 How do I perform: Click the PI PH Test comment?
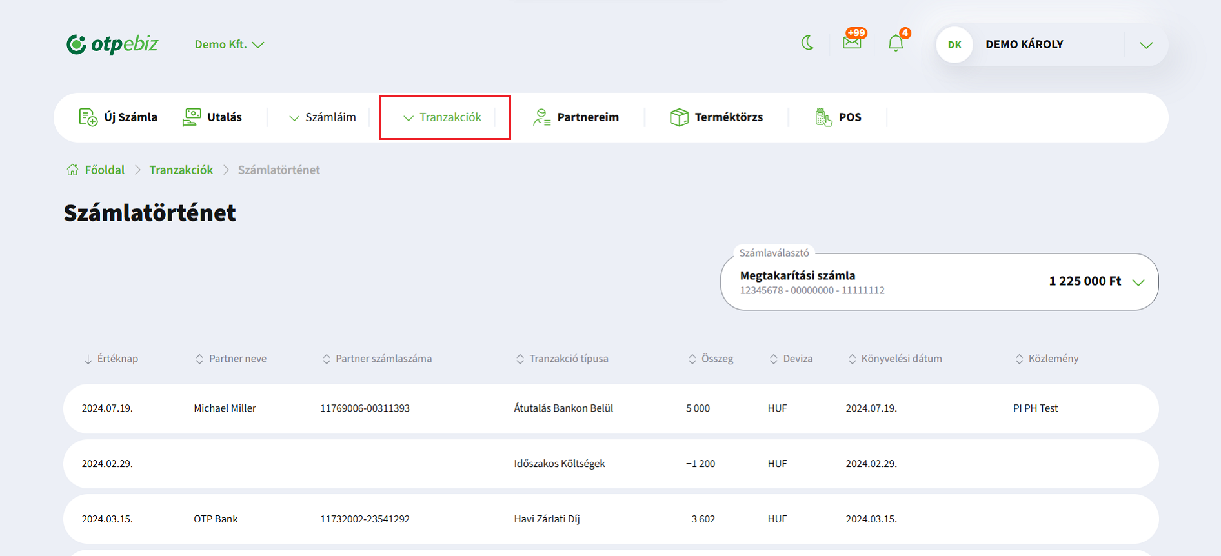[x=1036, y=408]
